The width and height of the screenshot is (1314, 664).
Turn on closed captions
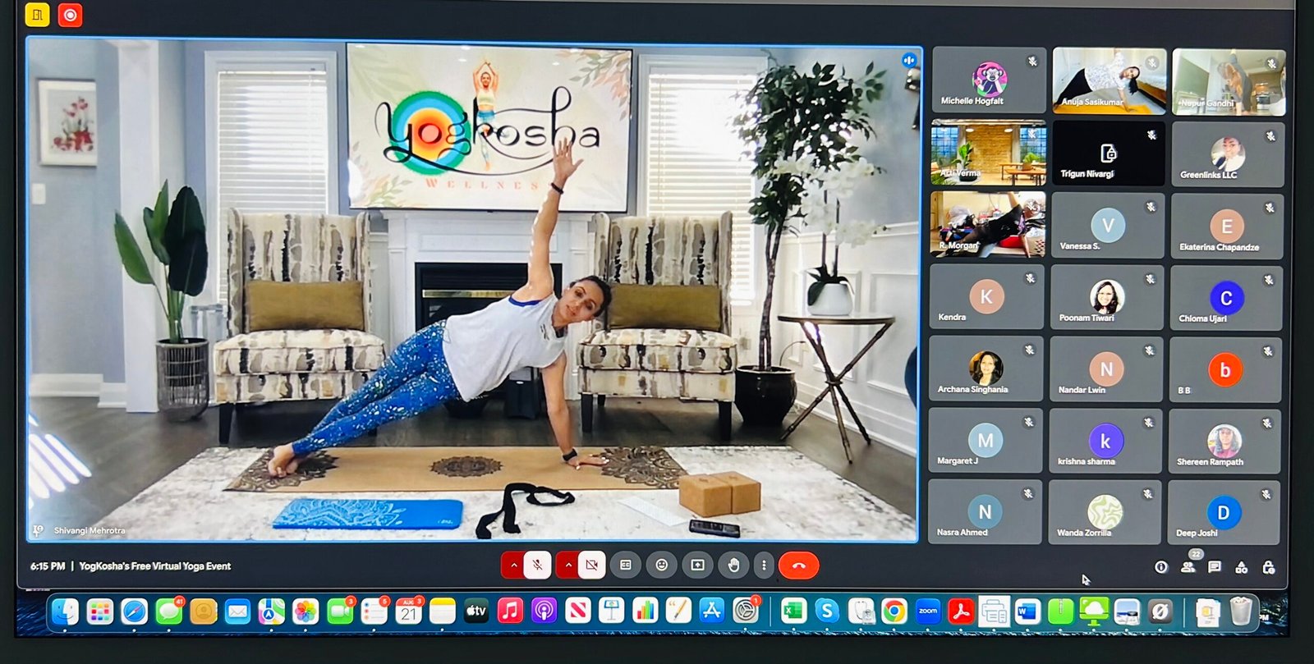point(626,565)
